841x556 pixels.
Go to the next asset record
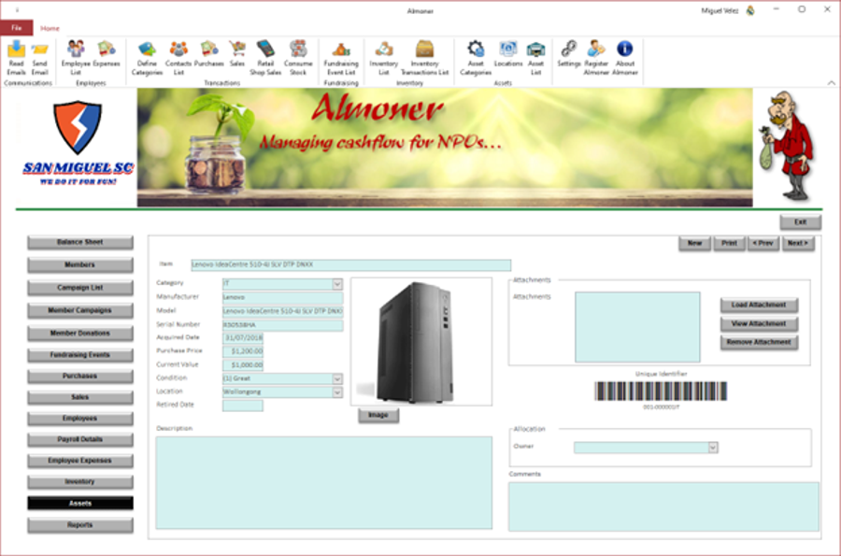(798, 243)
